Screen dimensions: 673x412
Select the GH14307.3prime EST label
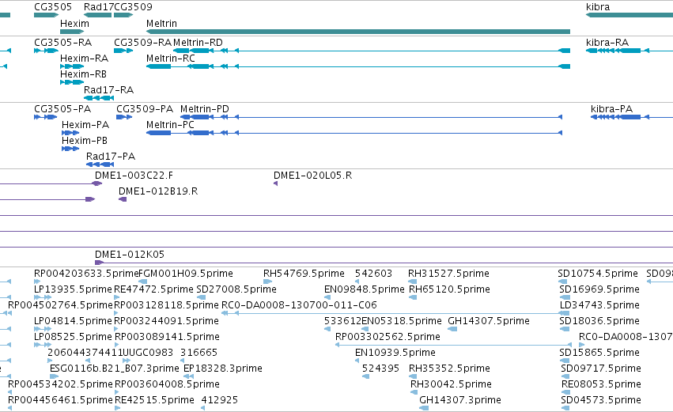coord(460,401)
